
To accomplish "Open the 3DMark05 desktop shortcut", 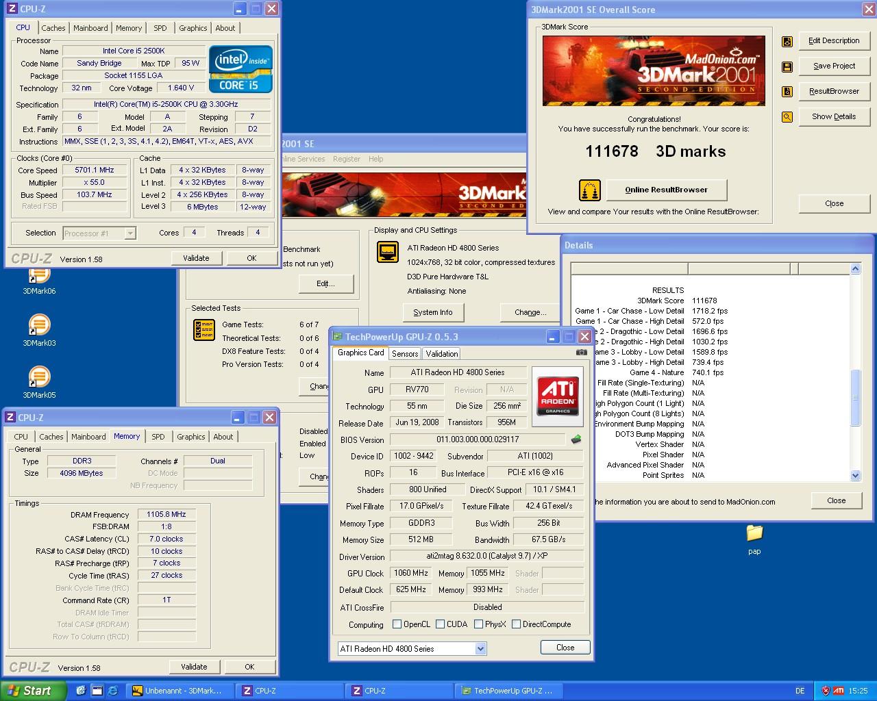I will click(x=39, y=381).
